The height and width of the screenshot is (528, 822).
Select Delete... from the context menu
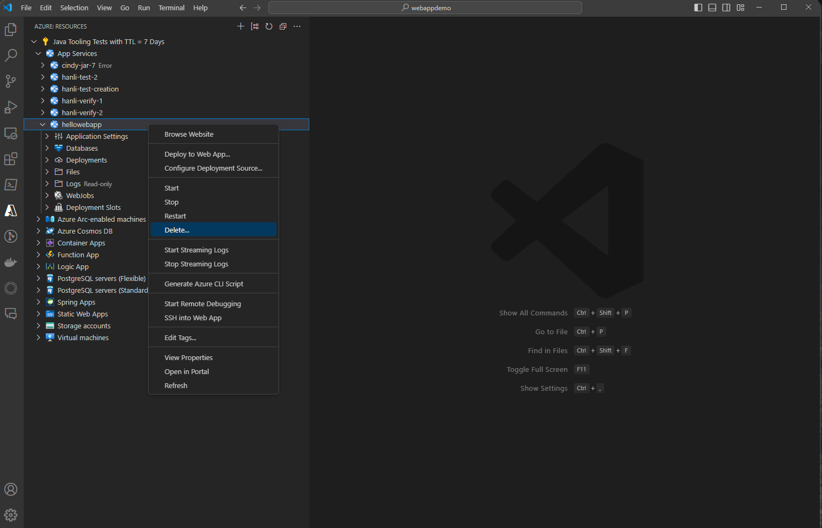point(177,230)
